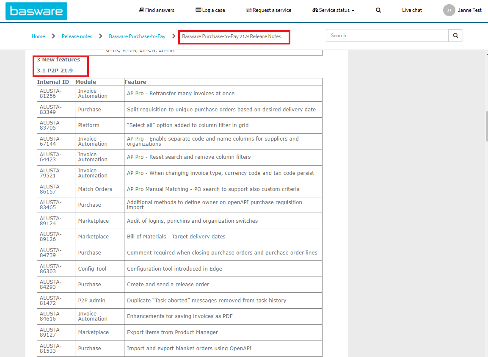Select ID cell ALUSTA-84293

click(56, 285)
